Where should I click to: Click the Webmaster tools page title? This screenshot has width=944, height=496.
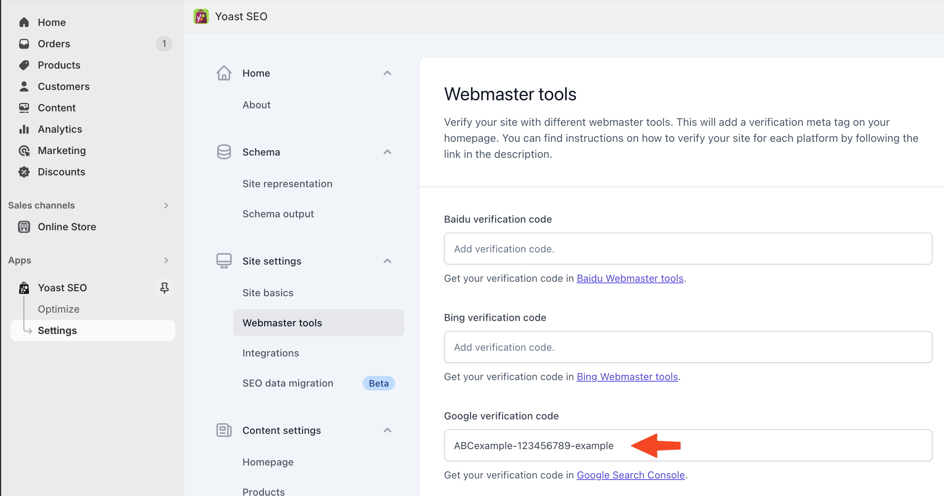[510, 94]
